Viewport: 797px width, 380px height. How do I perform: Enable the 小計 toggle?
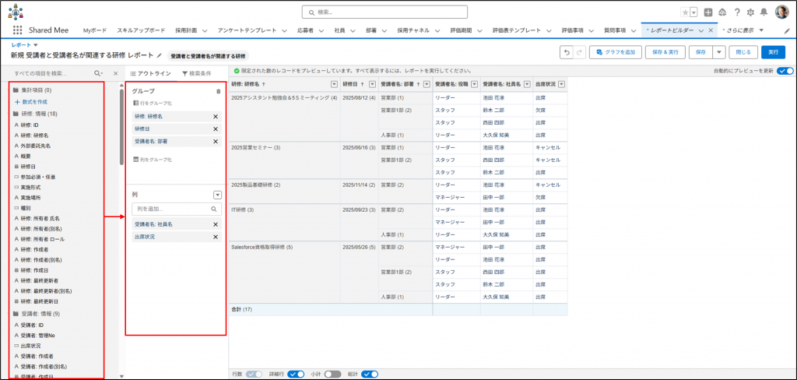333,374
